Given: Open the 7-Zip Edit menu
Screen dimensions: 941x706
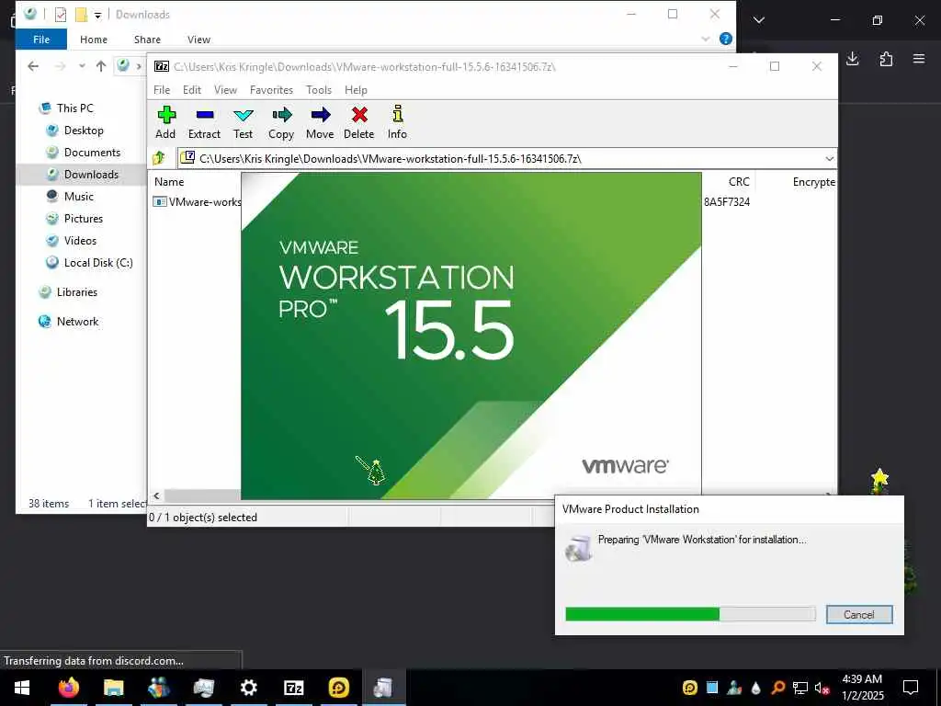Looking at the screenshot, I should (x=192, y=90).
